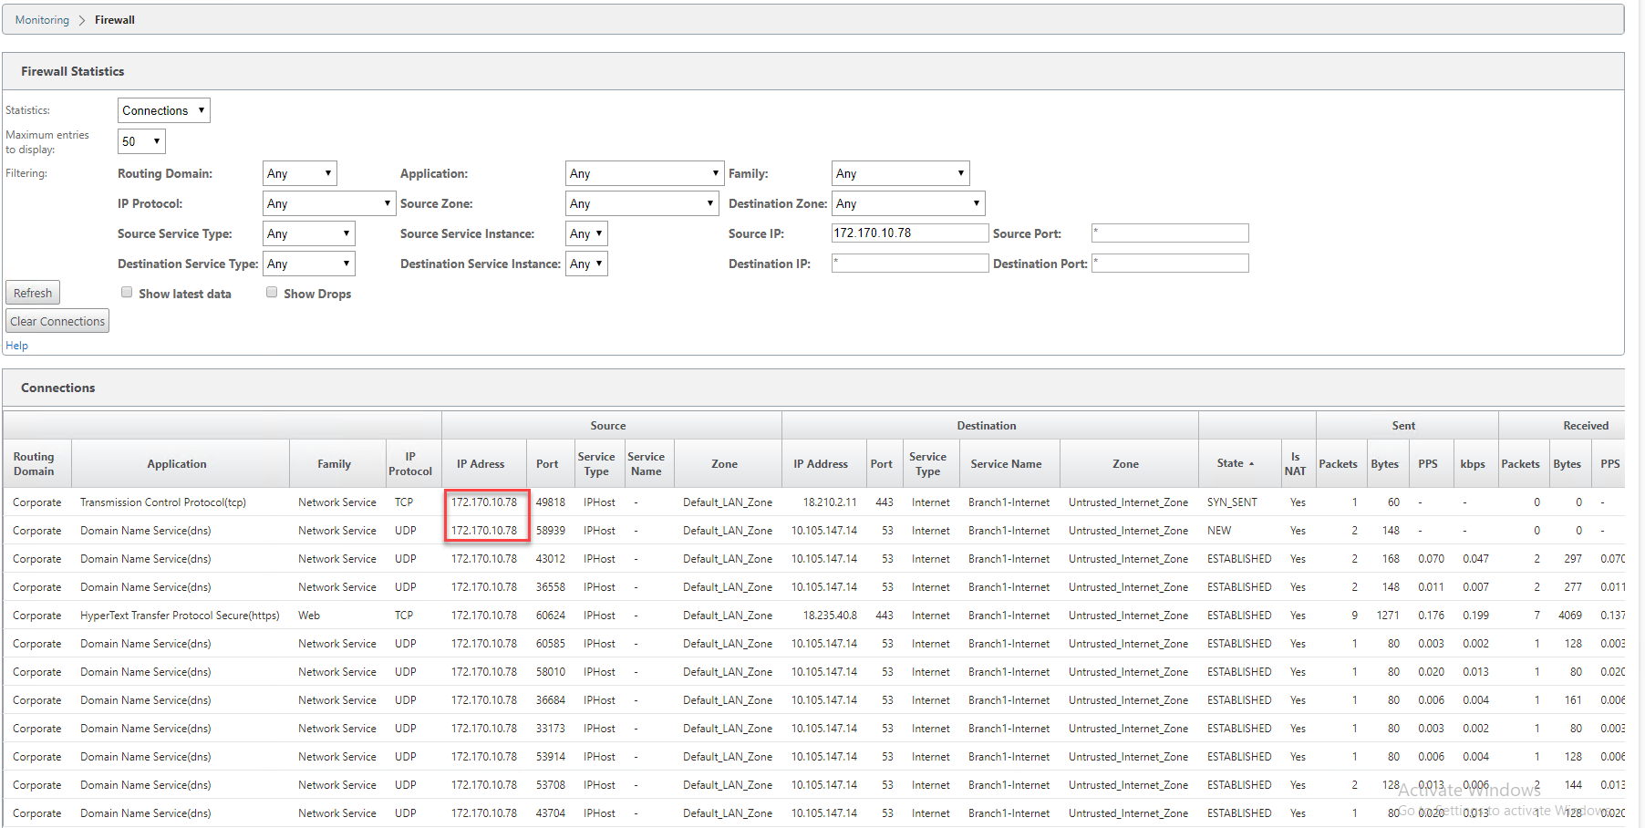Click into the Source IP input field
Screen dimensions: 1645x828
pos(910,233)
